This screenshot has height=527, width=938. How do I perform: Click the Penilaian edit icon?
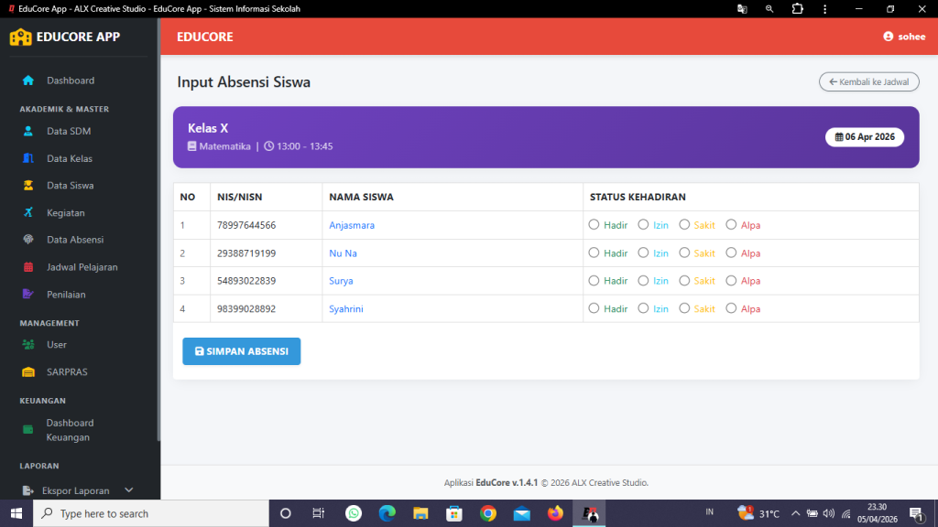28,294
